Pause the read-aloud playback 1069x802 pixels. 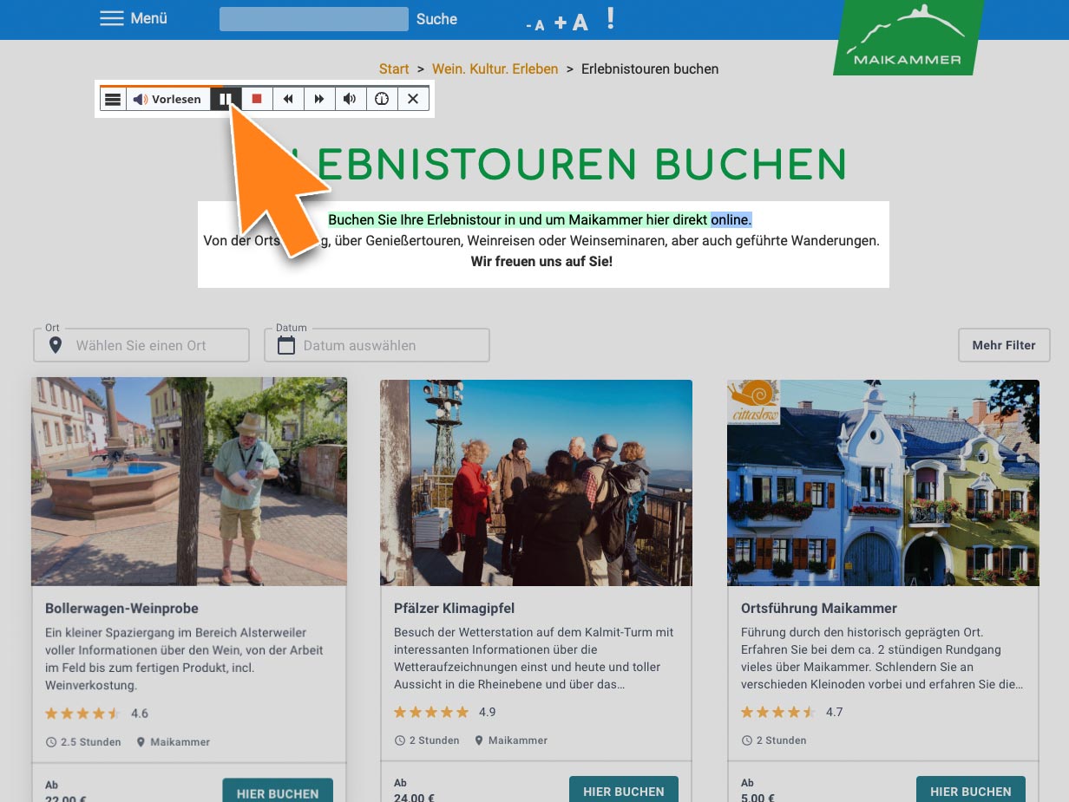click(x=225, y=99)
